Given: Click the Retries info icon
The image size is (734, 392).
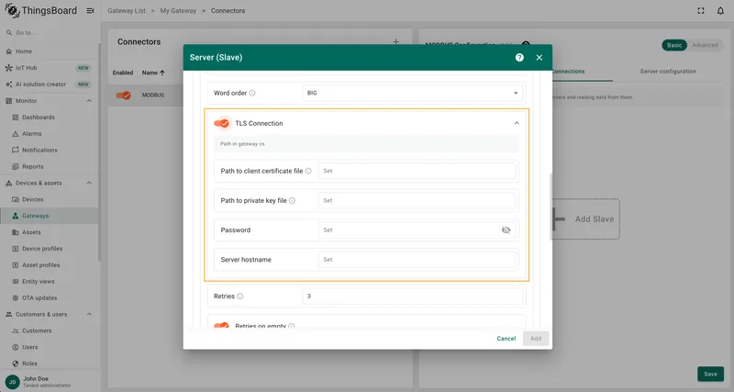Looking at the screenshot, I should pos(240,296).
